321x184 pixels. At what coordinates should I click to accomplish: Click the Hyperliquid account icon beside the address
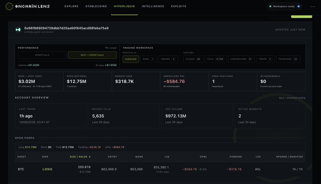[x=18, y=30]
